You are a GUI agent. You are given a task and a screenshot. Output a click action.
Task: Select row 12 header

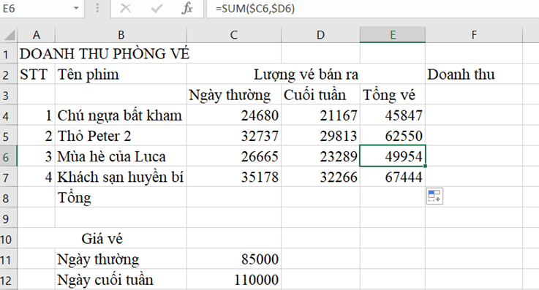coord(8,280)
